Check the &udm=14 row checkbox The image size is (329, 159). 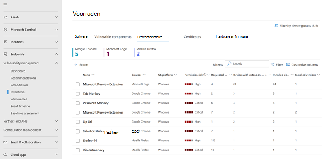tap(78, 141)
